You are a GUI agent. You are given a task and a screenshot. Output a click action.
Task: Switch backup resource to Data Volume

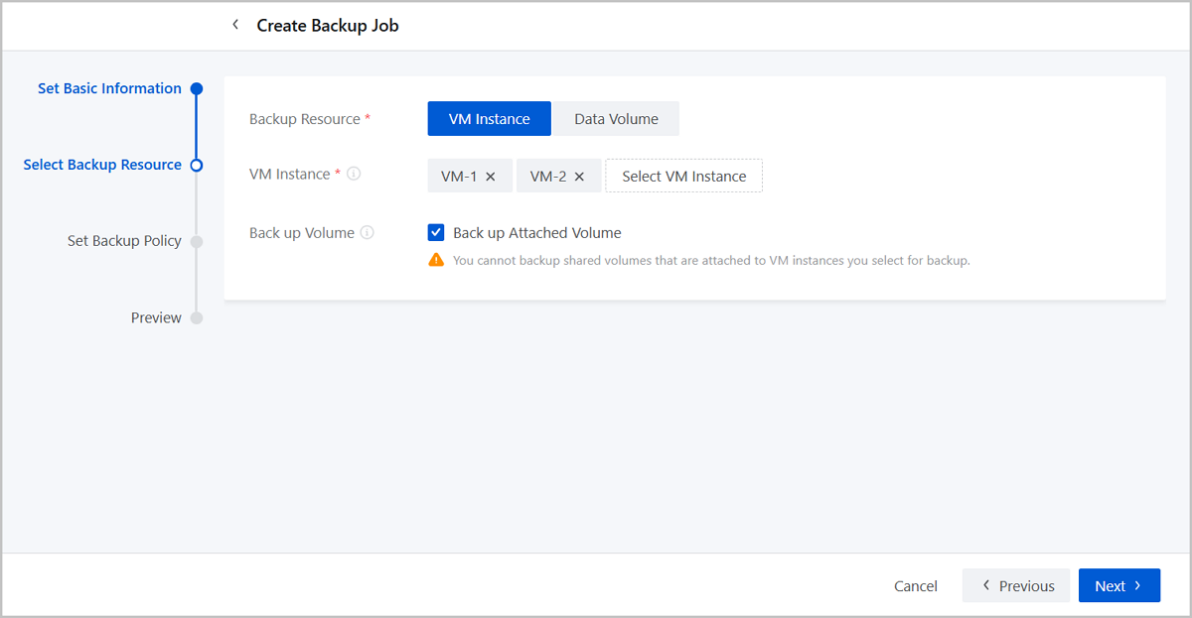(616, 119)
